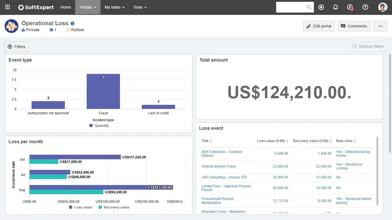
Task: Click the SoftExpert logo
Action: pyautogui.click(x=36, y=7)
